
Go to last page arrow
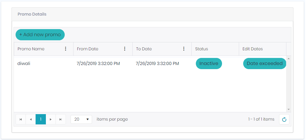coord(61,119)
